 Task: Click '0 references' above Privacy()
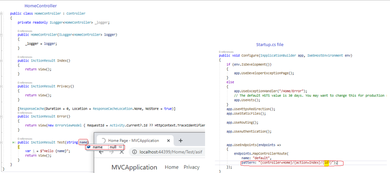[x=25, y=82]
